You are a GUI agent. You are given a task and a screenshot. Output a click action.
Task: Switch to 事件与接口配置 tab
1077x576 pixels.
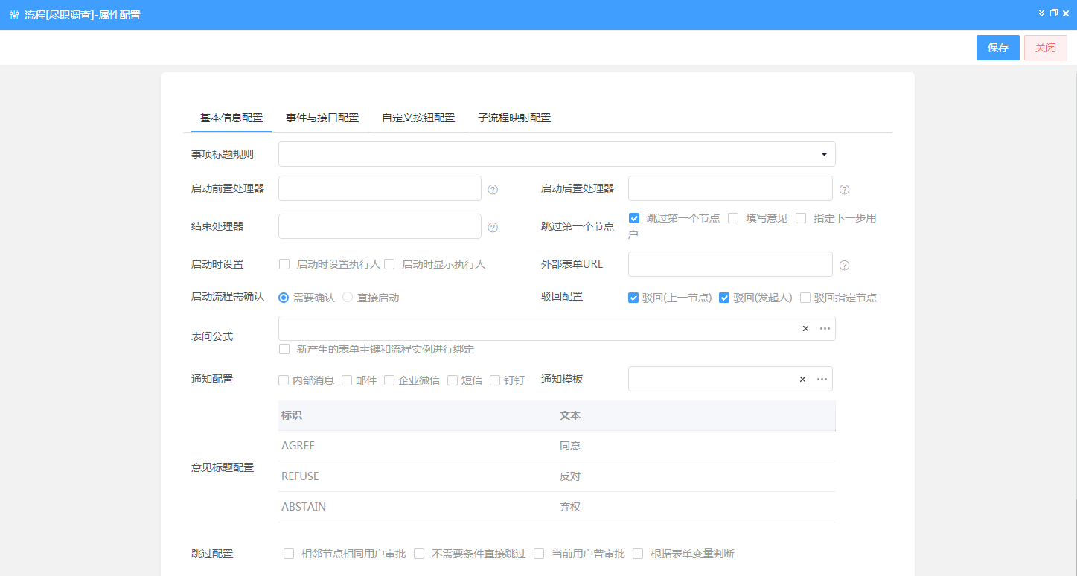click(322, 118)
